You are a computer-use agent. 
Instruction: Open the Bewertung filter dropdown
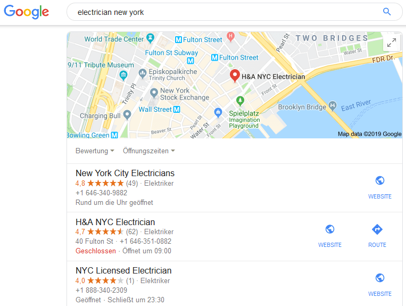[95, 151]
